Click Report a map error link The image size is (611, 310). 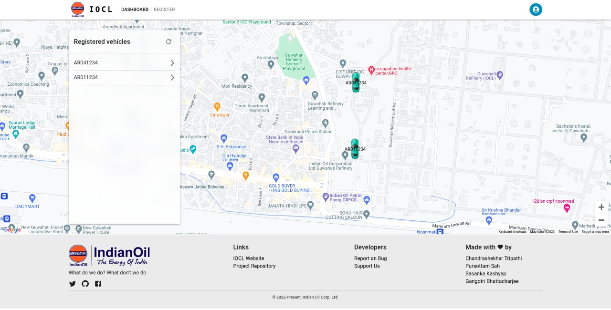(595, 232)
